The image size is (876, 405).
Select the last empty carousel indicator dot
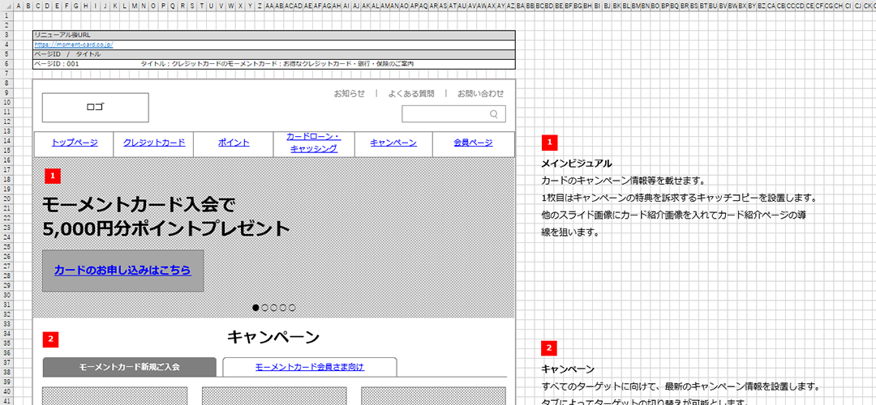(x=292, y=307)
